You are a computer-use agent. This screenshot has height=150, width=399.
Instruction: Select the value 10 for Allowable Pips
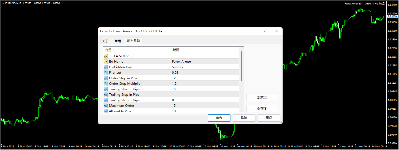pos(205,111)
